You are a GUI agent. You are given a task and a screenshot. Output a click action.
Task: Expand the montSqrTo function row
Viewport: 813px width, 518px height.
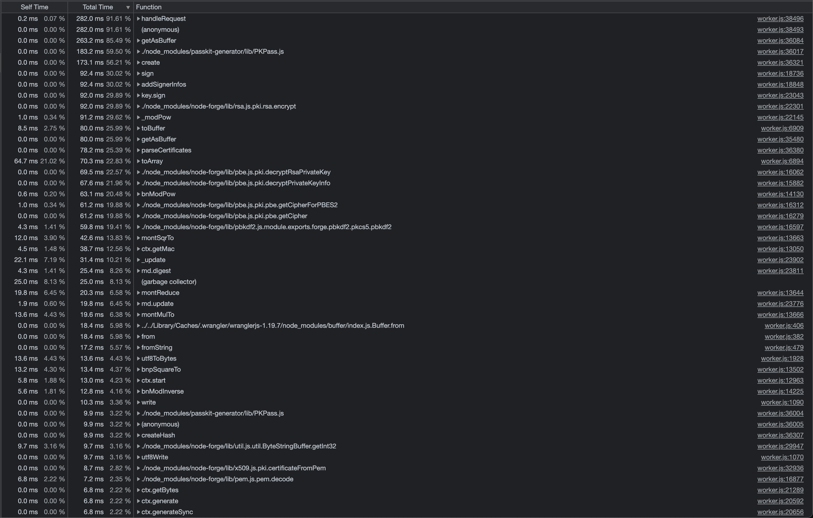(x=138, y=238)
